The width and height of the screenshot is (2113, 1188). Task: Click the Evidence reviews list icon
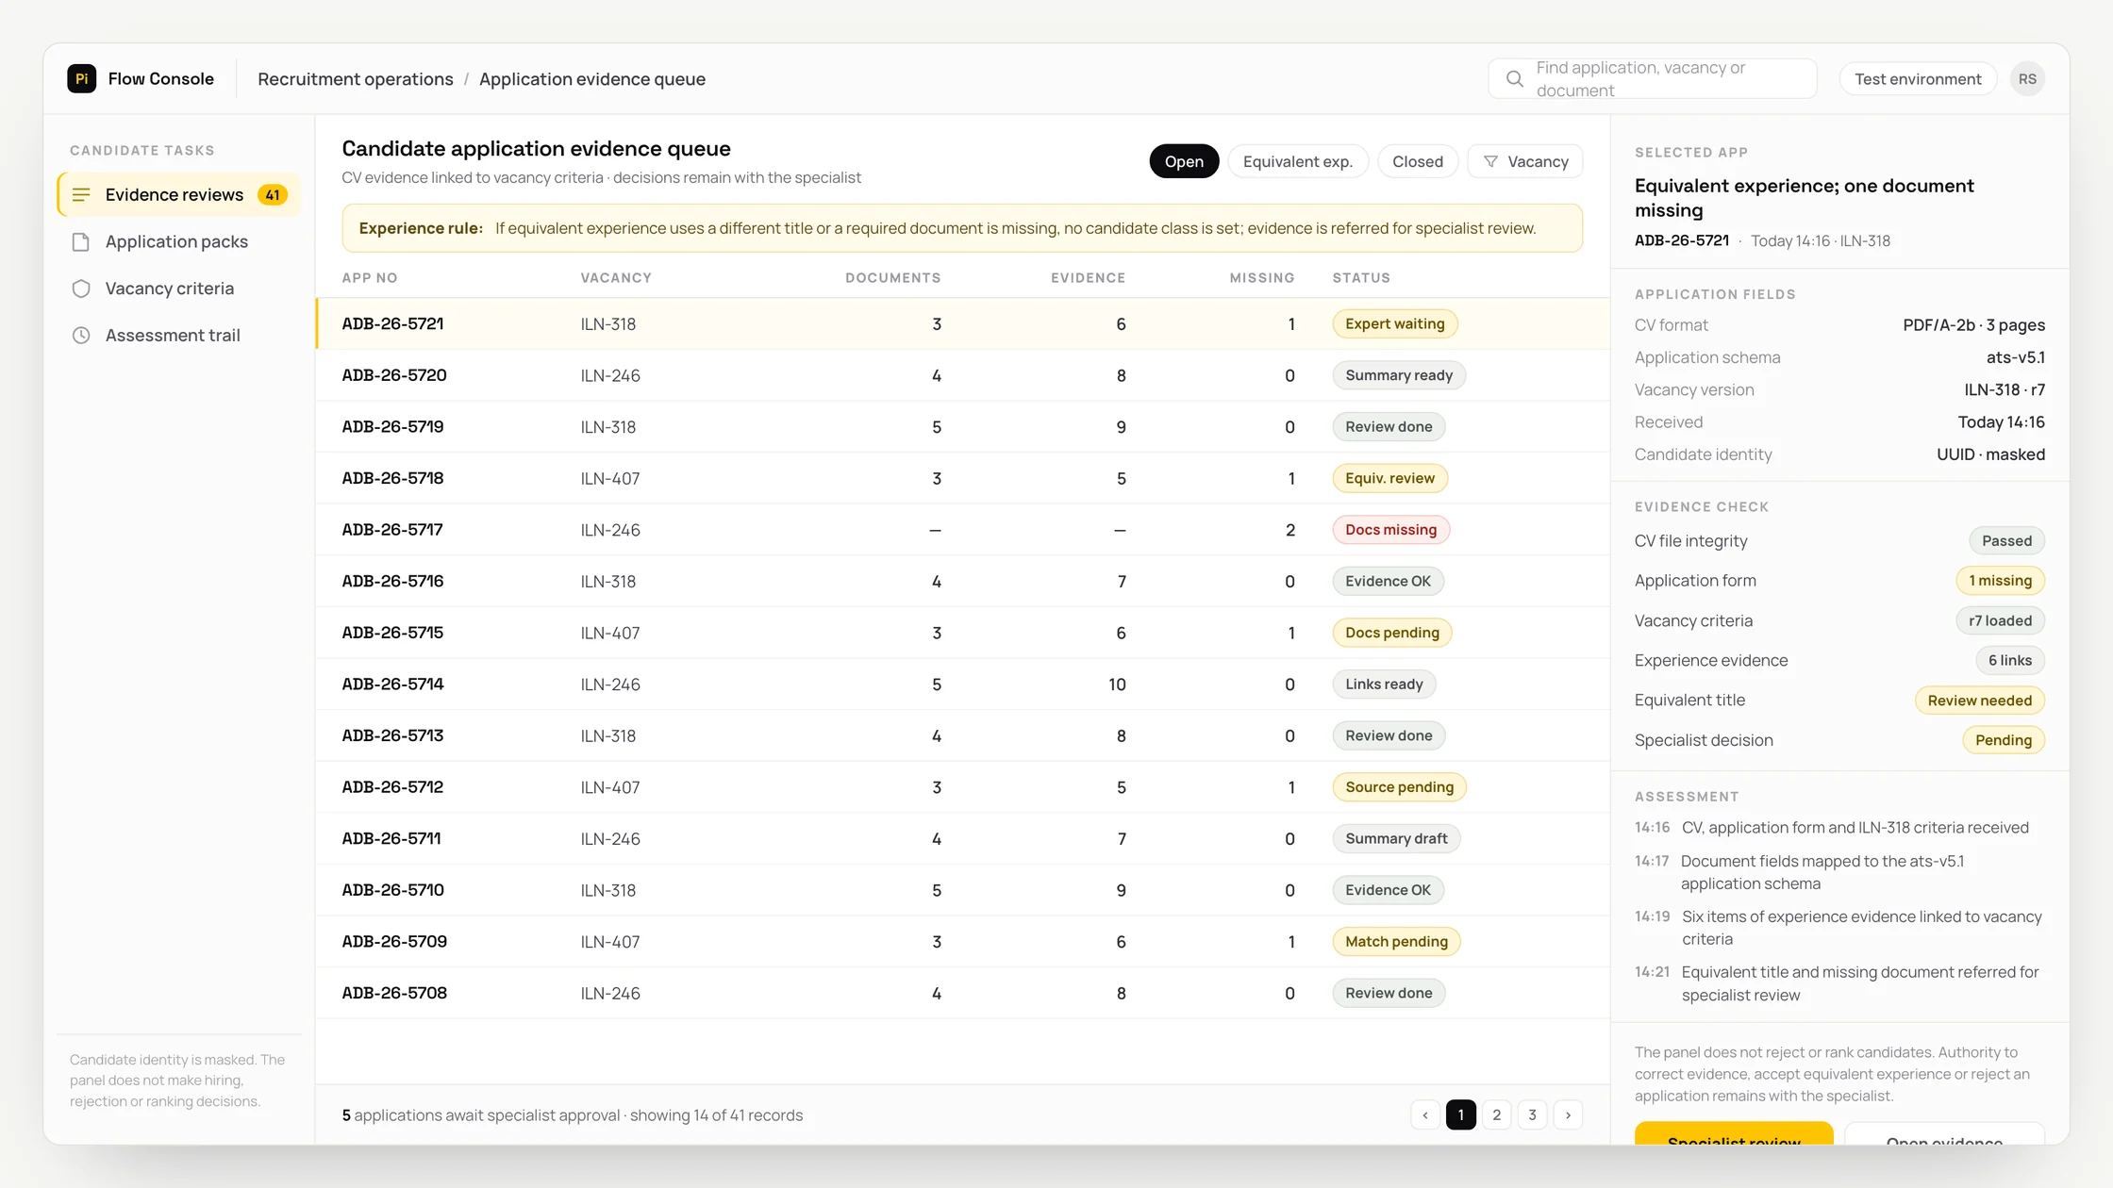pos(81,195)
